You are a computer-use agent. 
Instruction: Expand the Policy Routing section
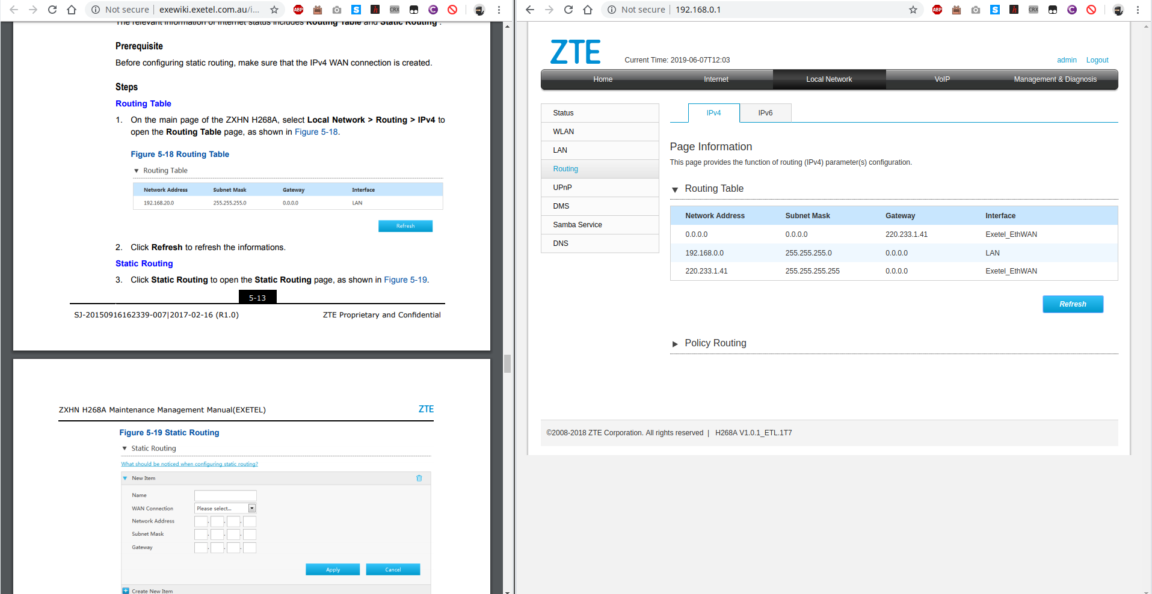[x=675, y=344]
